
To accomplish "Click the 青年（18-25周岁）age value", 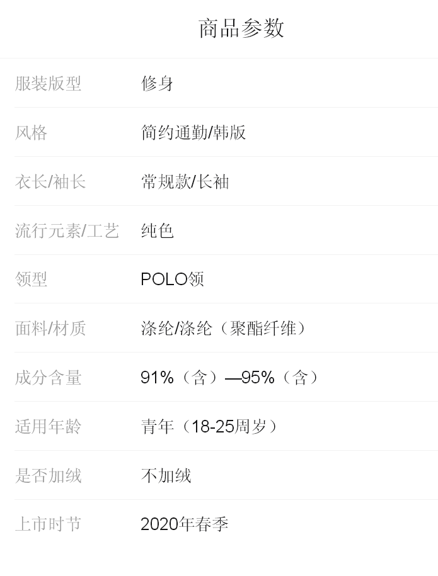I will 209,427.
